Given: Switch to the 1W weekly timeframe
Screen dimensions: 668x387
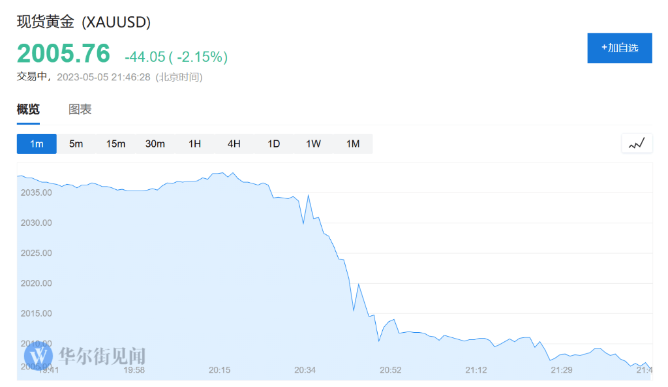Looking at the screenshot, I should [313, 144].
